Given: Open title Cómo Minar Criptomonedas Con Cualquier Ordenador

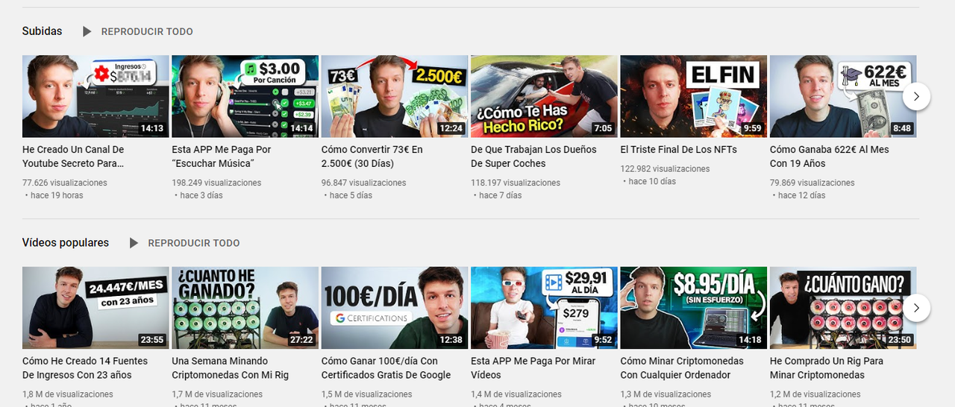Looking at the screenshot, I should 682,368.
